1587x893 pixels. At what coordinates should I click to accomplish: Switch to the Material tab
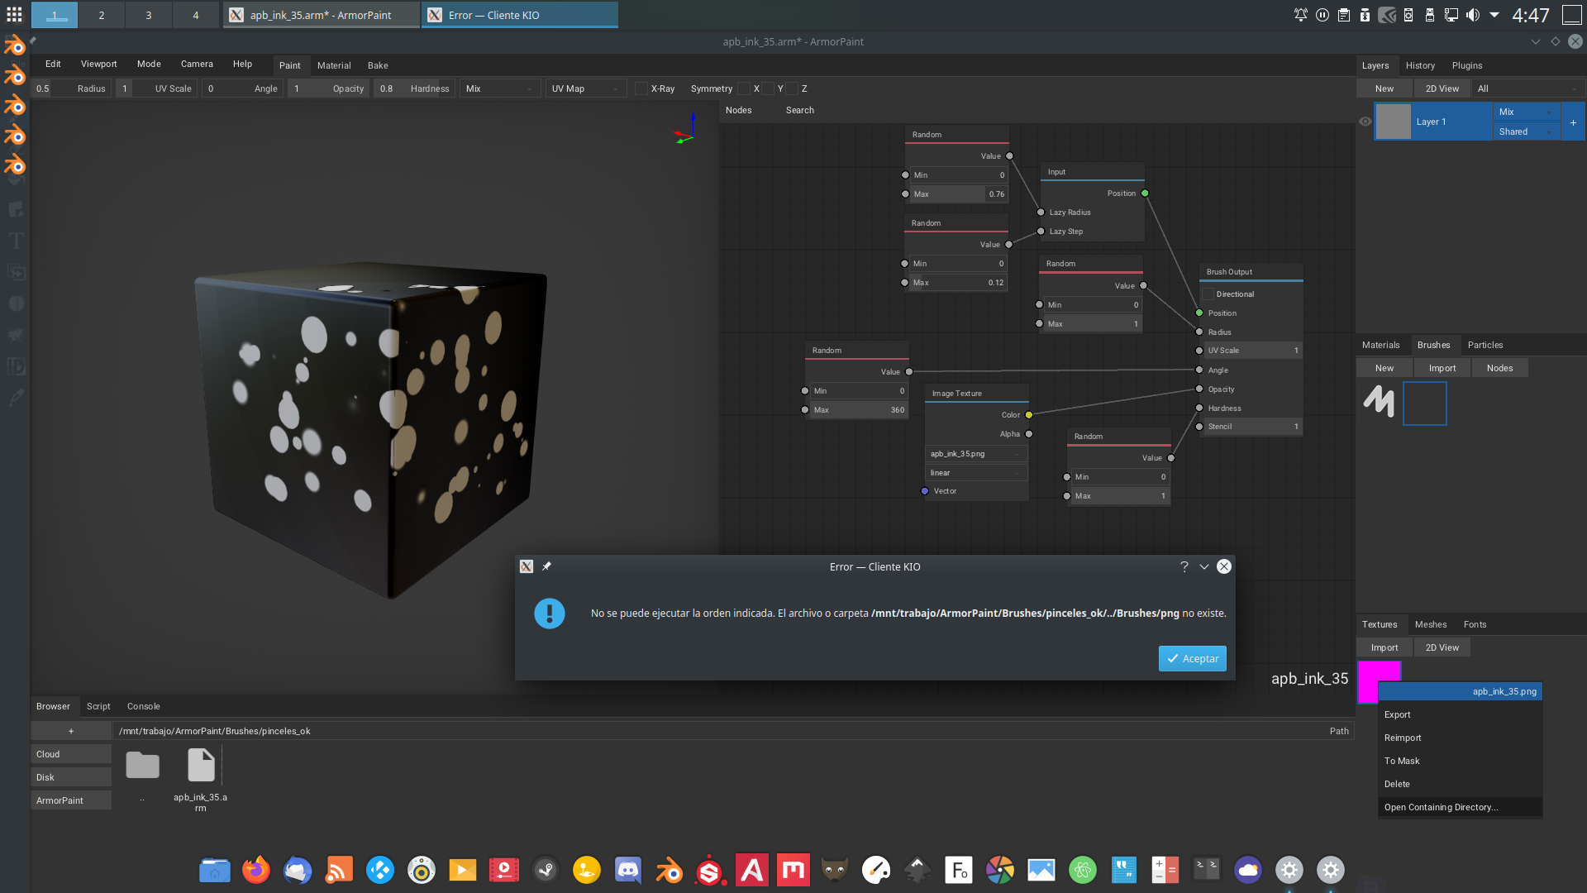pyautogui.click(x=334, y=65)
